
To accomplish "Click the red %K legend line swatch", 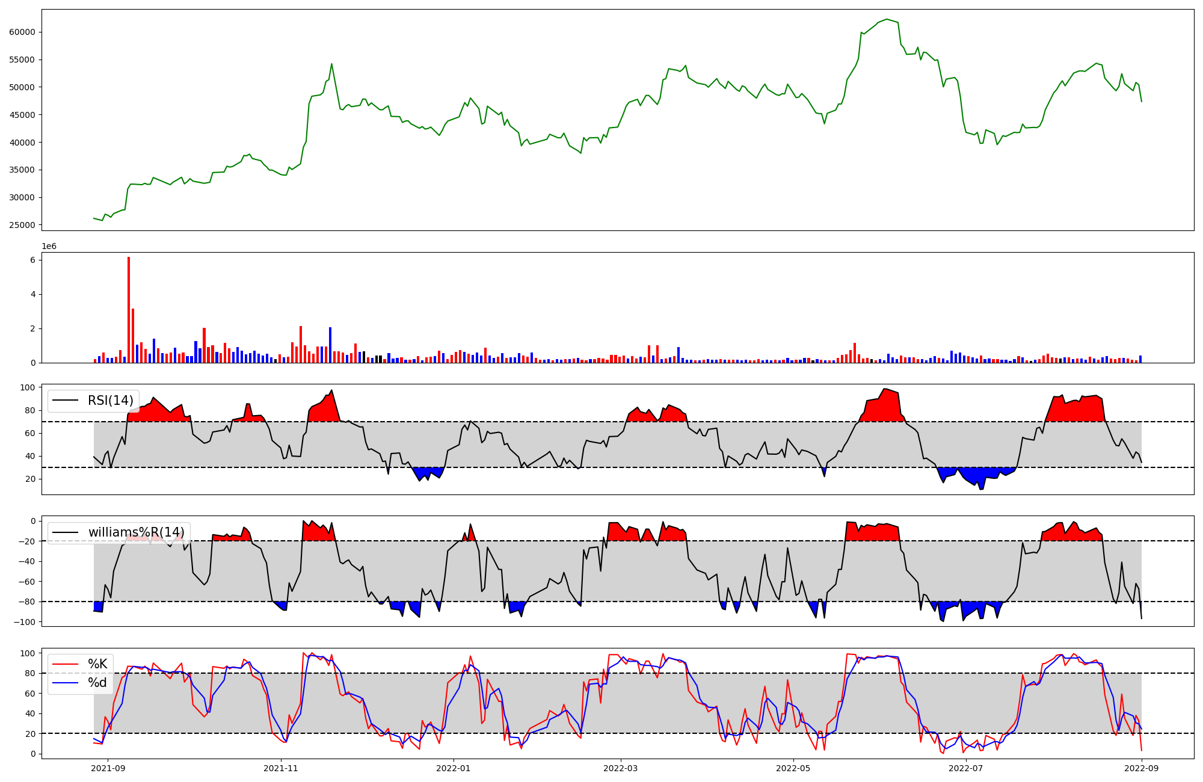I will (x=66, y=664).
